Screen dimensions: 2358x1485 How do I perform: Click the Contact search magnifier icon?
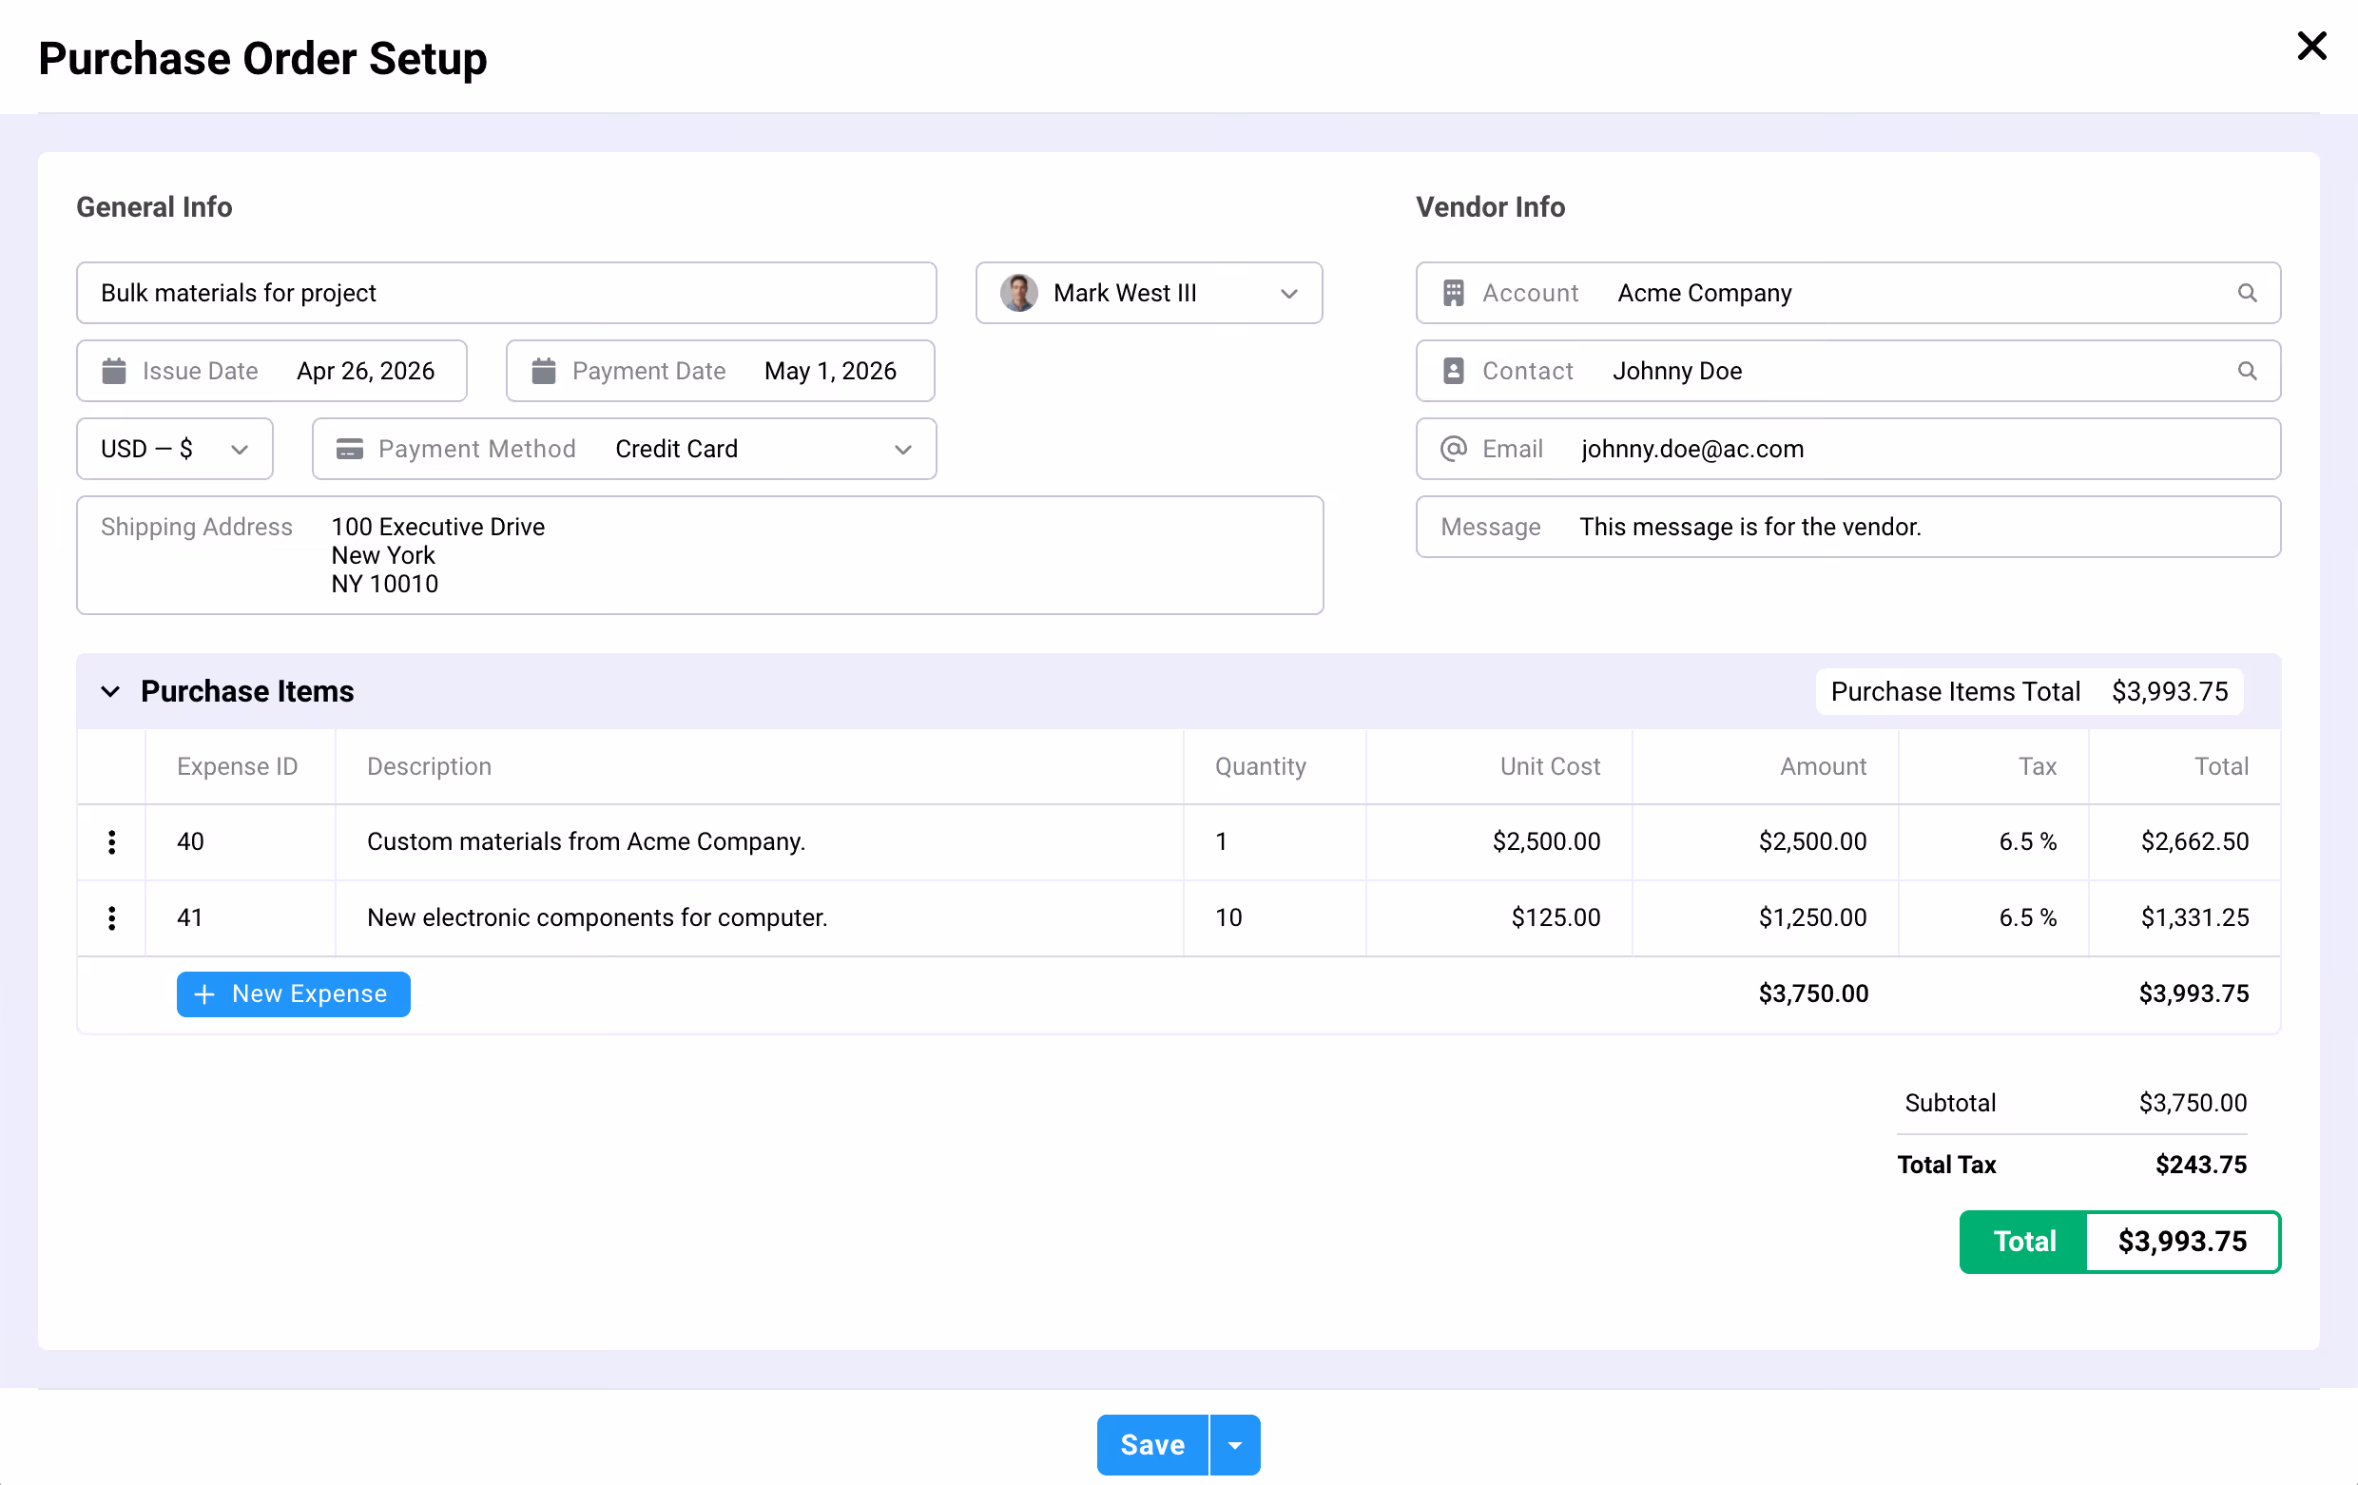coord(2247,371)
